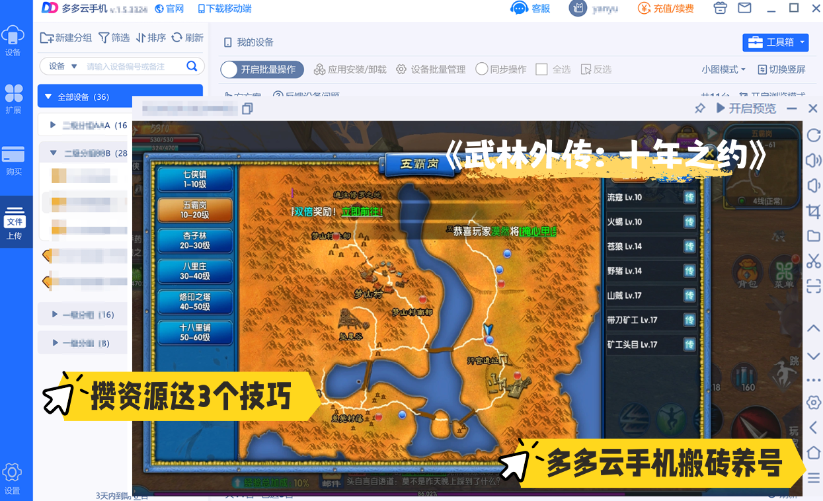Click the down chevron in side toolbar
This screenshot has width=823, height=501.
point(814,356)
